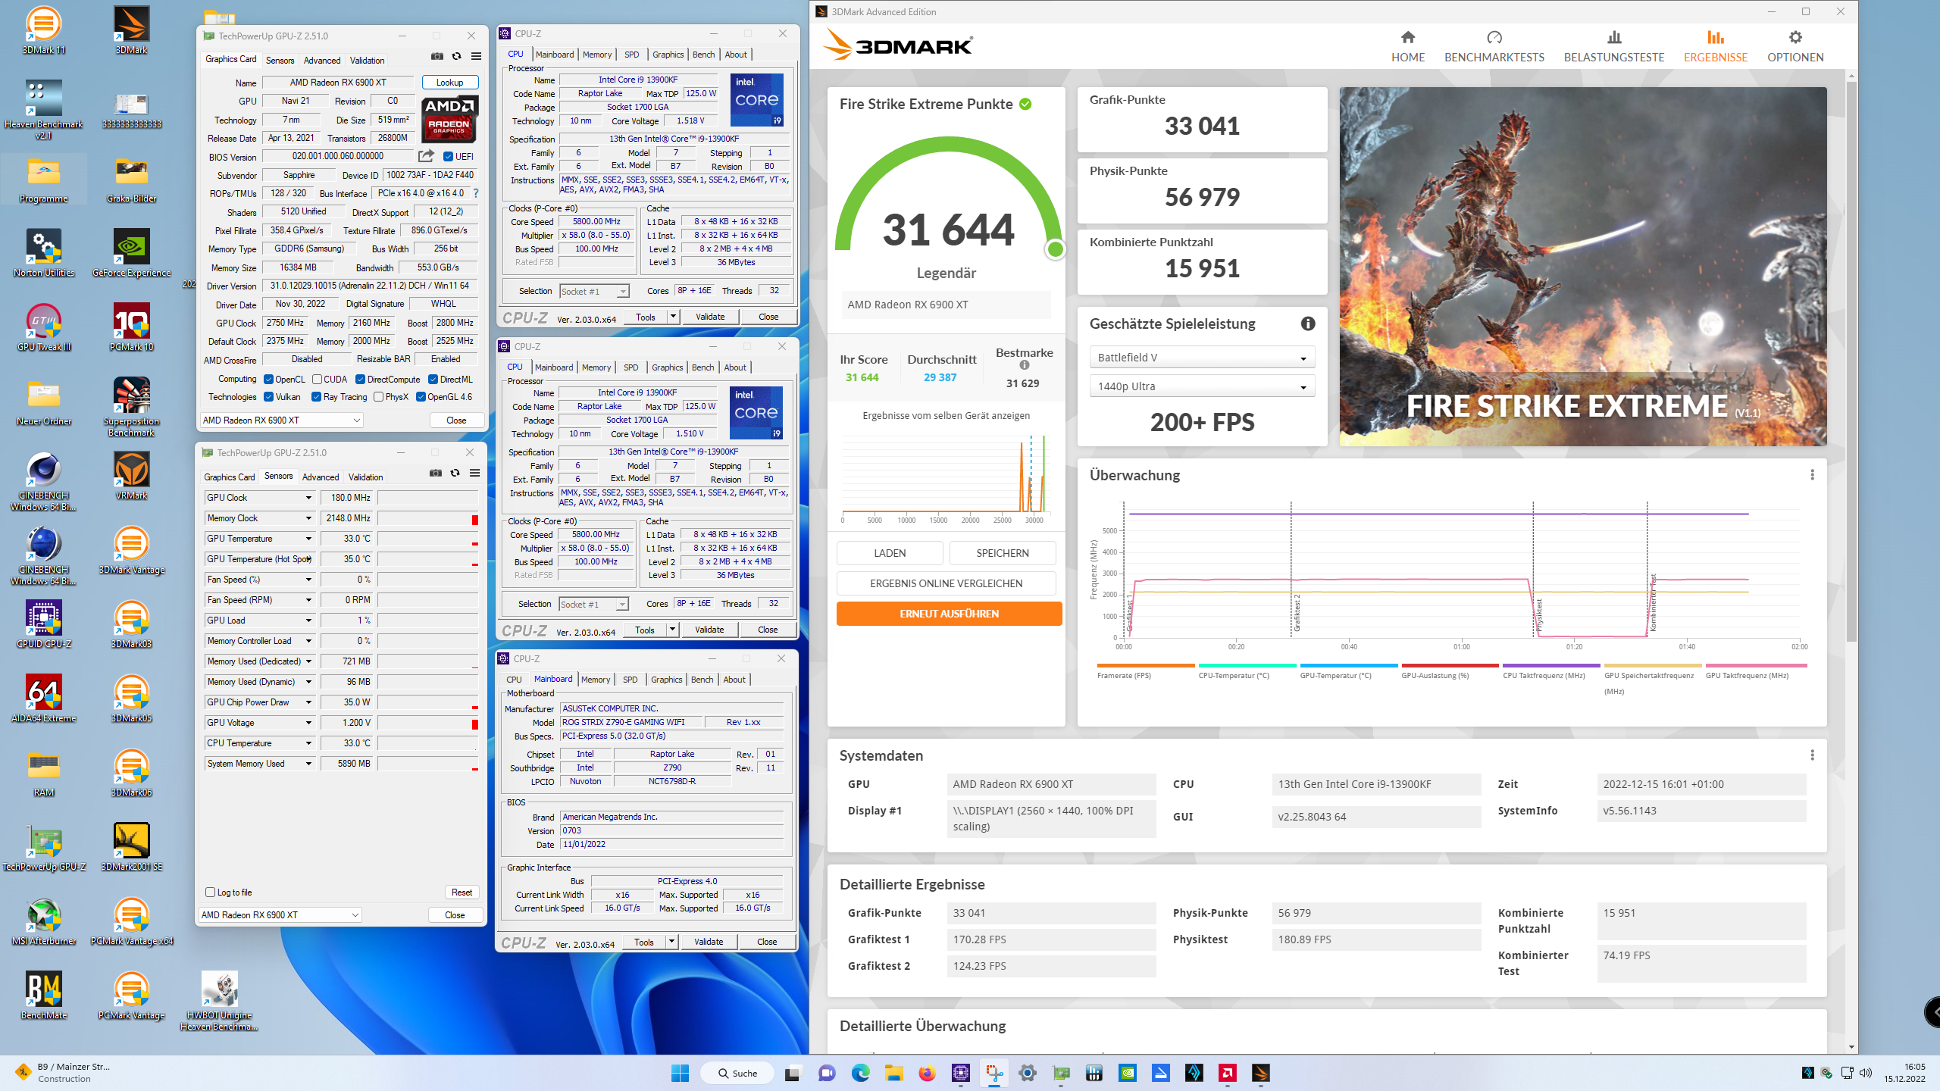Toggle the PhysX checkbox in GPU-Z
The width and height of the screenshot is (1940, 1091).
click(378, 397)
